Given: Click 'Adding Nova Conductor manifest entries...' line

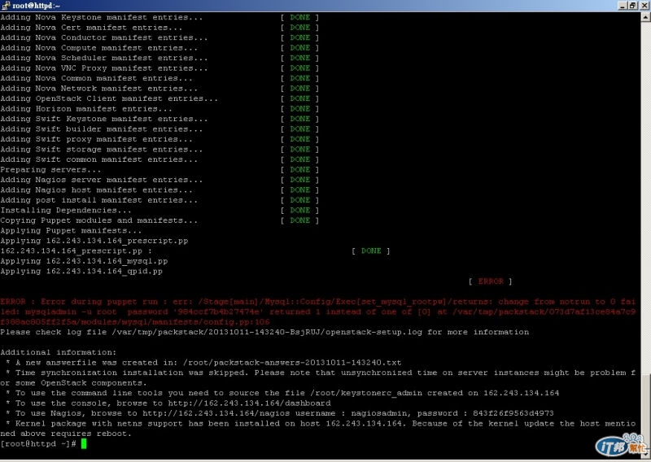Looking at the screenshot, I should (x=104, y=37).
